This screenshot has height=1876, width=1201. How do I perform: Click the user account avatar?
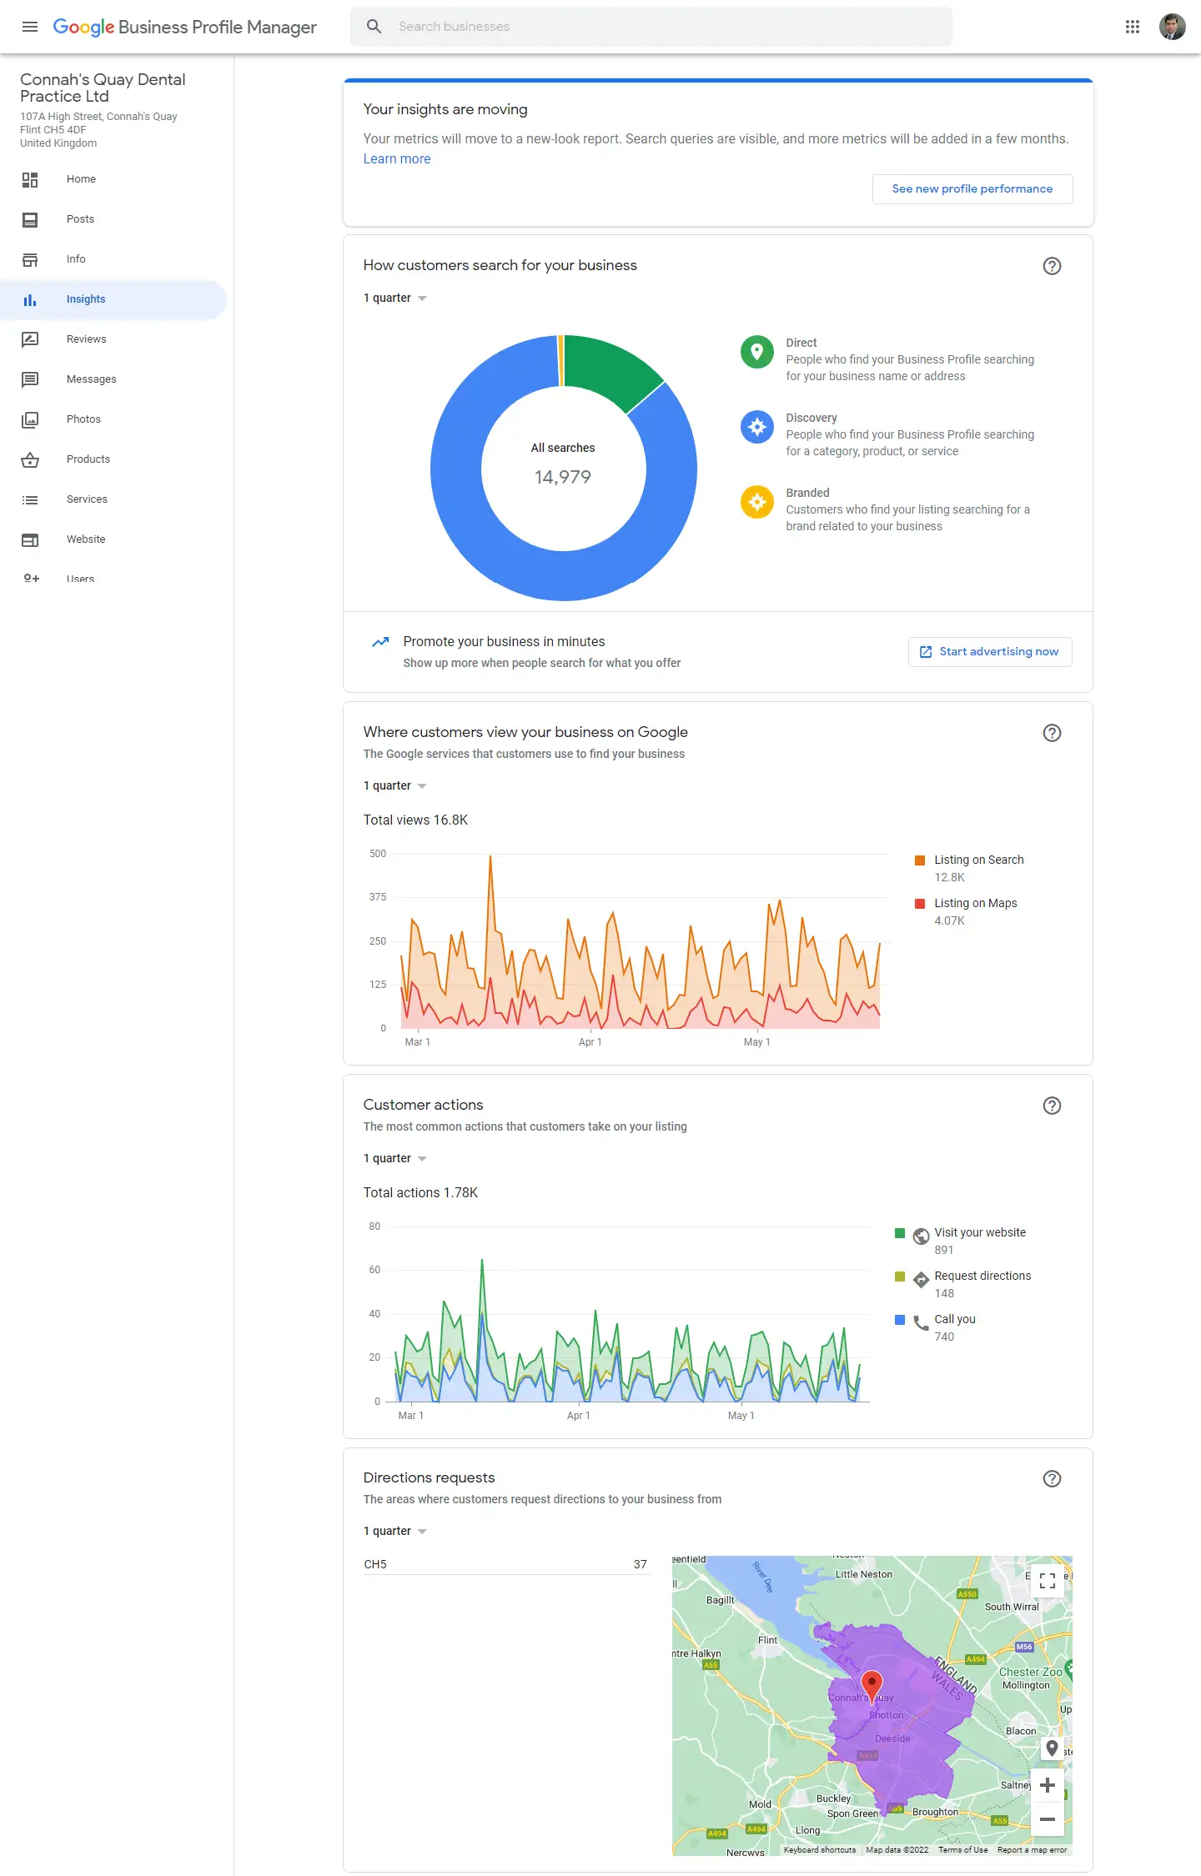pyautogui.click(x=1172, y=27)
